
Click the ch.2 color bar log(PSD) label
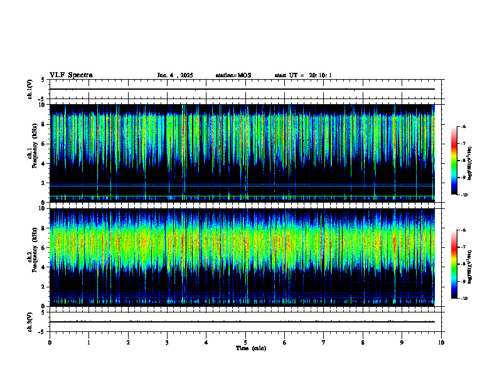coord(470,267)
